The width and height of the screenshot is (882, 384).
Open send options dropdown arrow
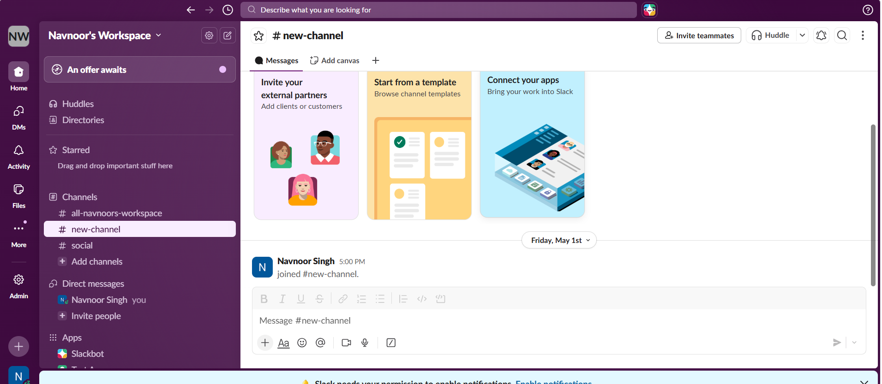point(854,343)
